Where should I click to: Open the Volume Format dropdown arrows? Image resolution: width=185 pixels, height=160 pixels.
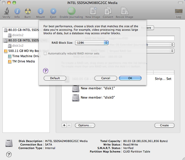click(x=172, y=44)
